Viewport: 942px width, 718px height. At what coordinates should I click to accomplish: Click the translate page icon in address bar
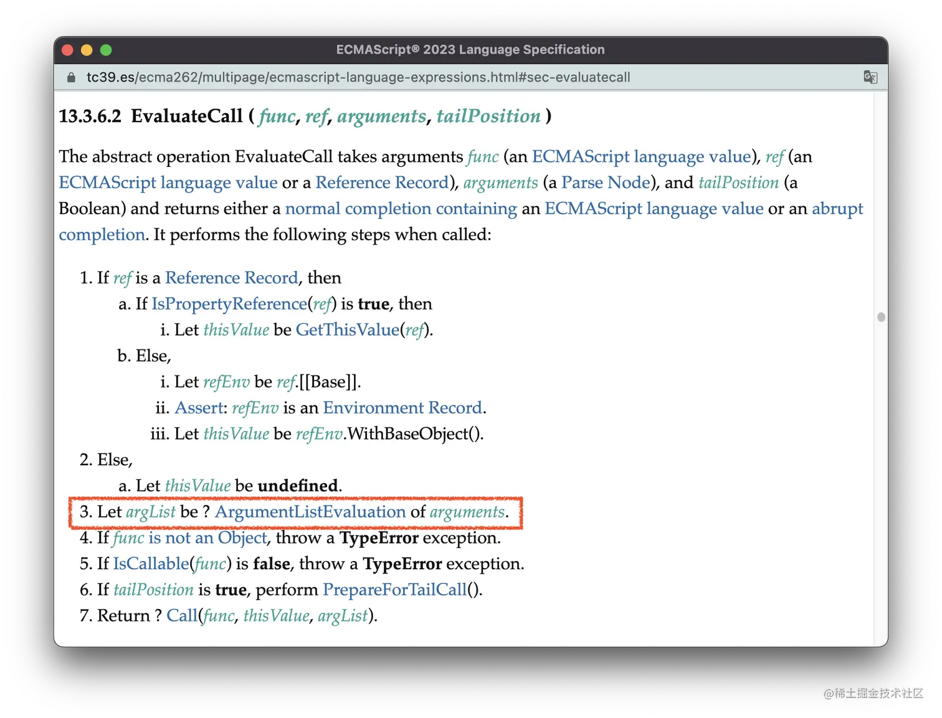870,77
